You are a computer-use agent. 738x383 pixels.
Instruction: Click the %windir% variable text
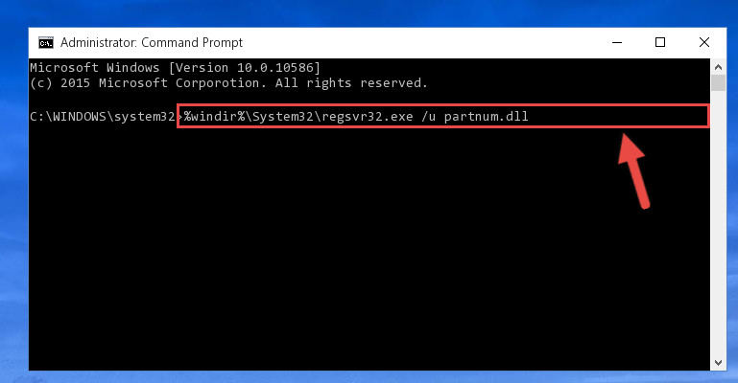[x=215, y=117]
